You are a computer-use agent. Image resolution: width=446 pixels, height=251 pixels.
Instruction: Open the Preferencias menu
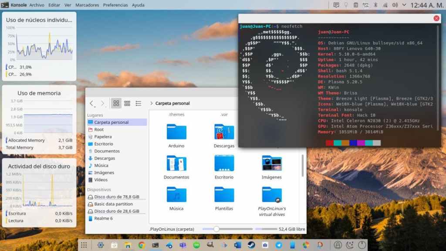[115, 5]
